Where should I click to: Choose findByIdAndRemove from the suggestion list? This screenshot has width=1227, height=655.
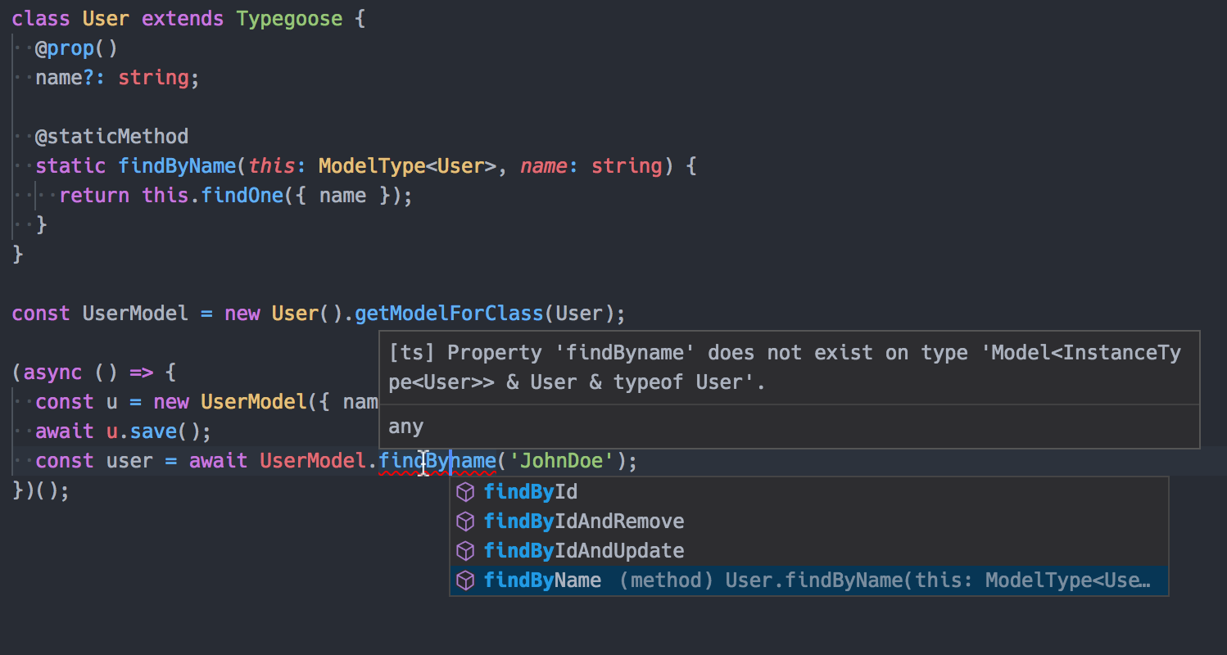coord(583,522)
